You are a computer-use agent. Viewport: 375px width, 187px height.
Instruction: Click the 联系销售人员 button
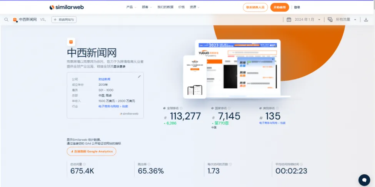click(255, 7)
